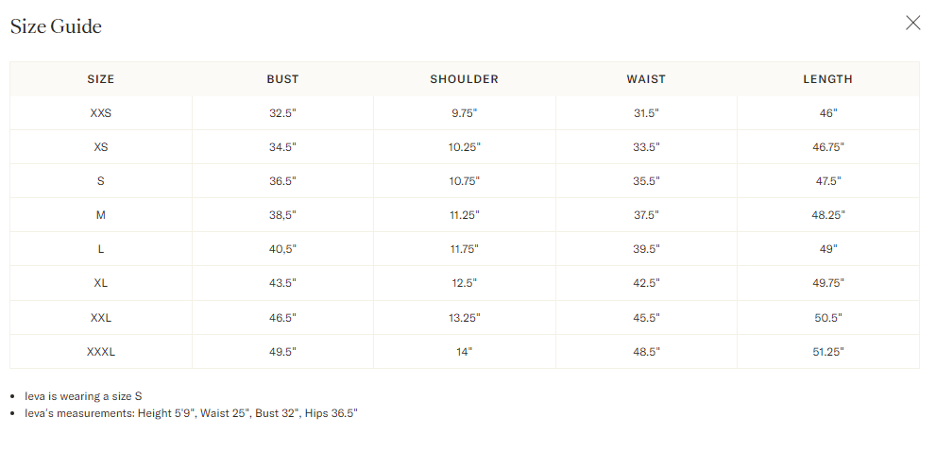
Task: Click the XXXL size row label
Action: (x=101, y=352)
